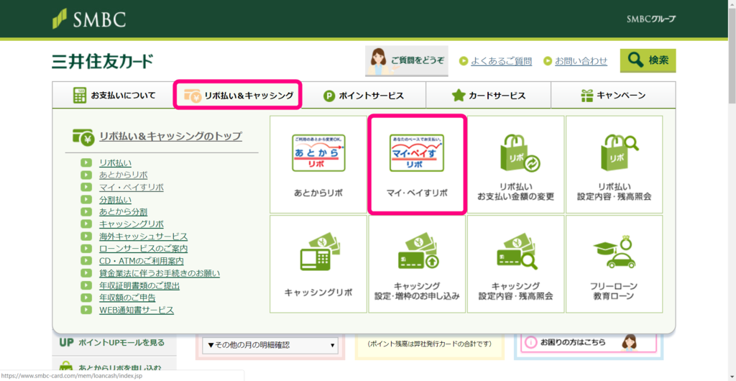Click arrow bullet beside 分割払い
Viewport: 736px width, 381px height.
(x=86, y=199)
